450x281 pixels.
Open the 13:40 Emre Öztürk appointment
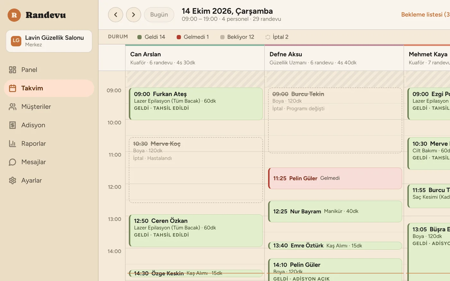(x=335, y=246)
